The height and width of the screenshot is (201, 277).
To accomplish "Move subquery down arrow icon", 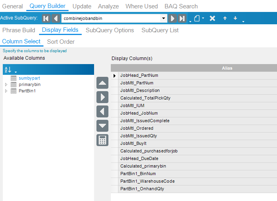I will (x=235, y=18).
